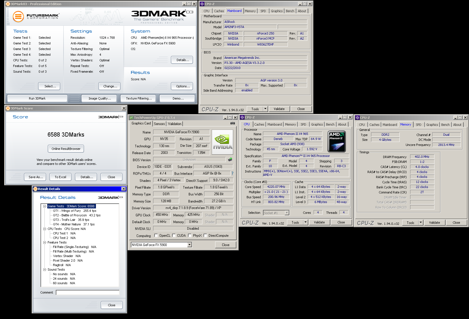This screenshot has width=469, height=319.
Task: Click the Bus Interface question mark icon
Action: (x=232, y=173)
